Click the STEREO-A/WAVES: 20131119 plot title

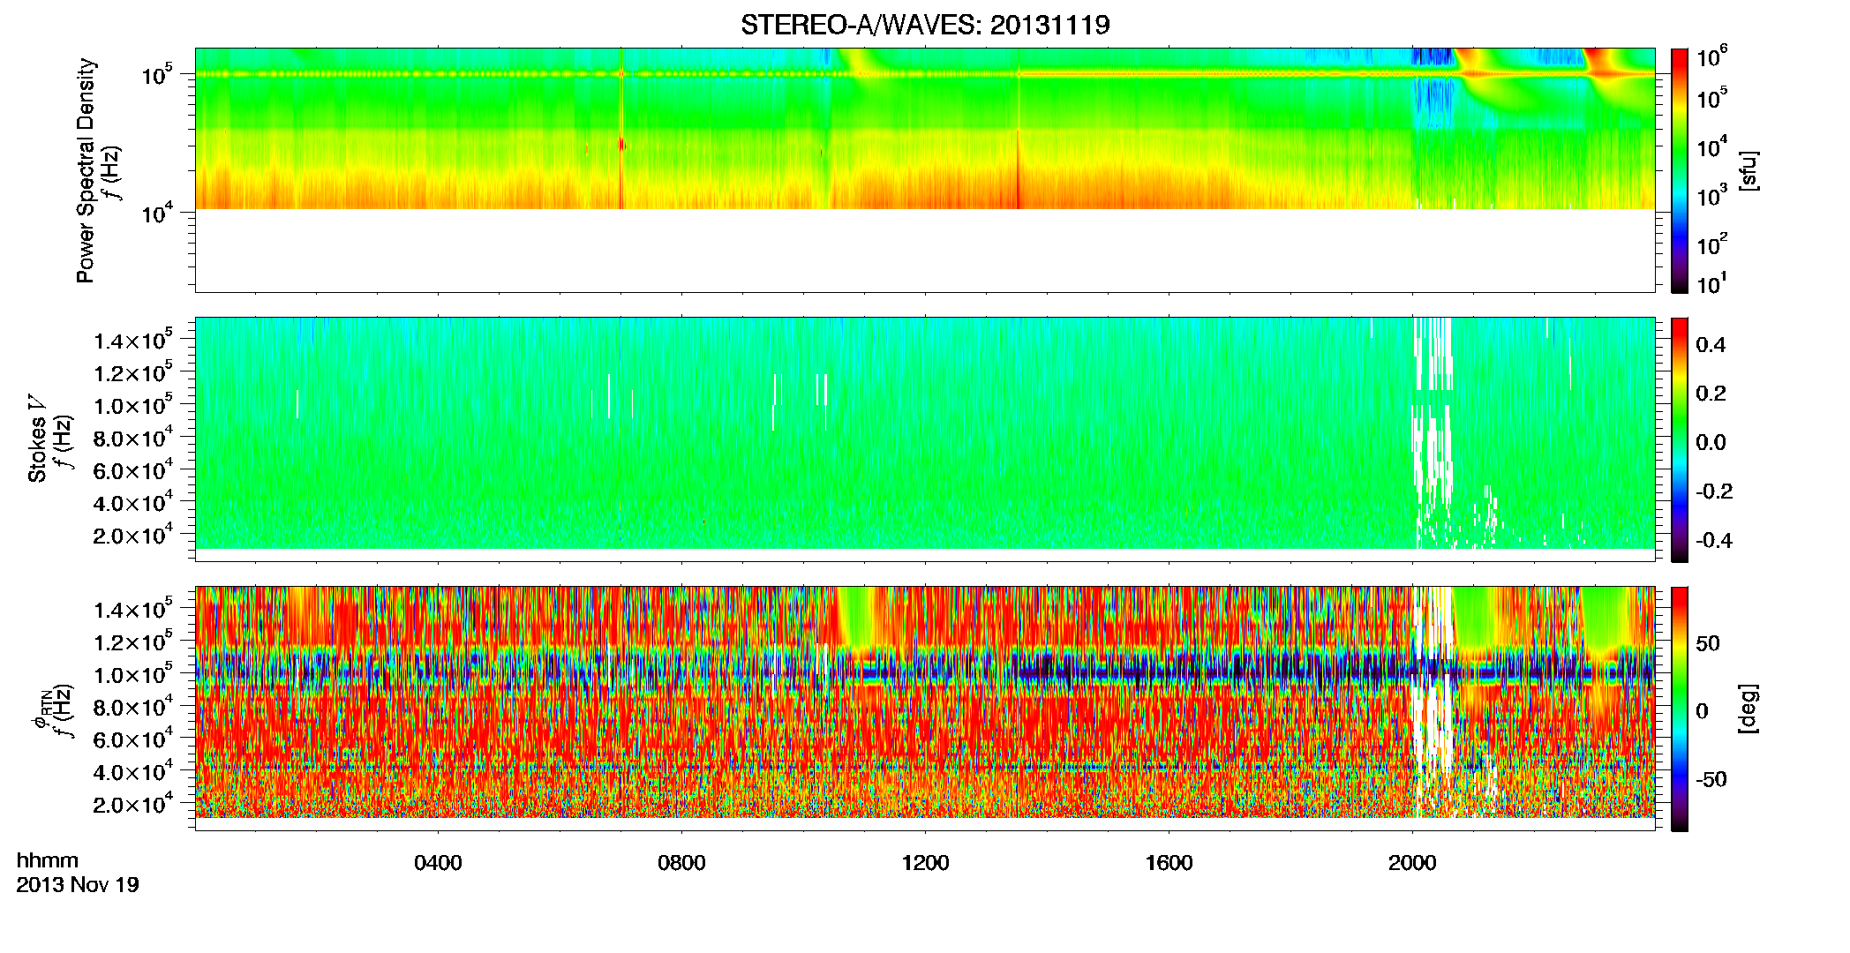(x=925, y=26)
